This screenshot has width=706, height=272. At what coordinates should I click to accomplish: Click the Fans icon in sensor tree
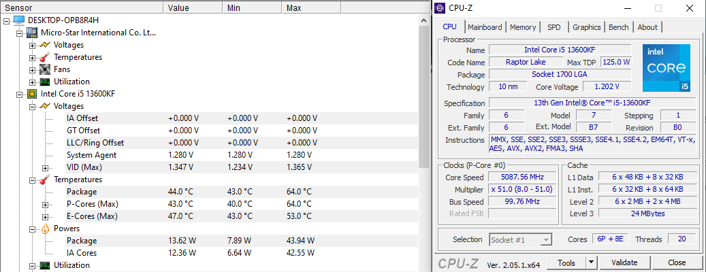45,69
